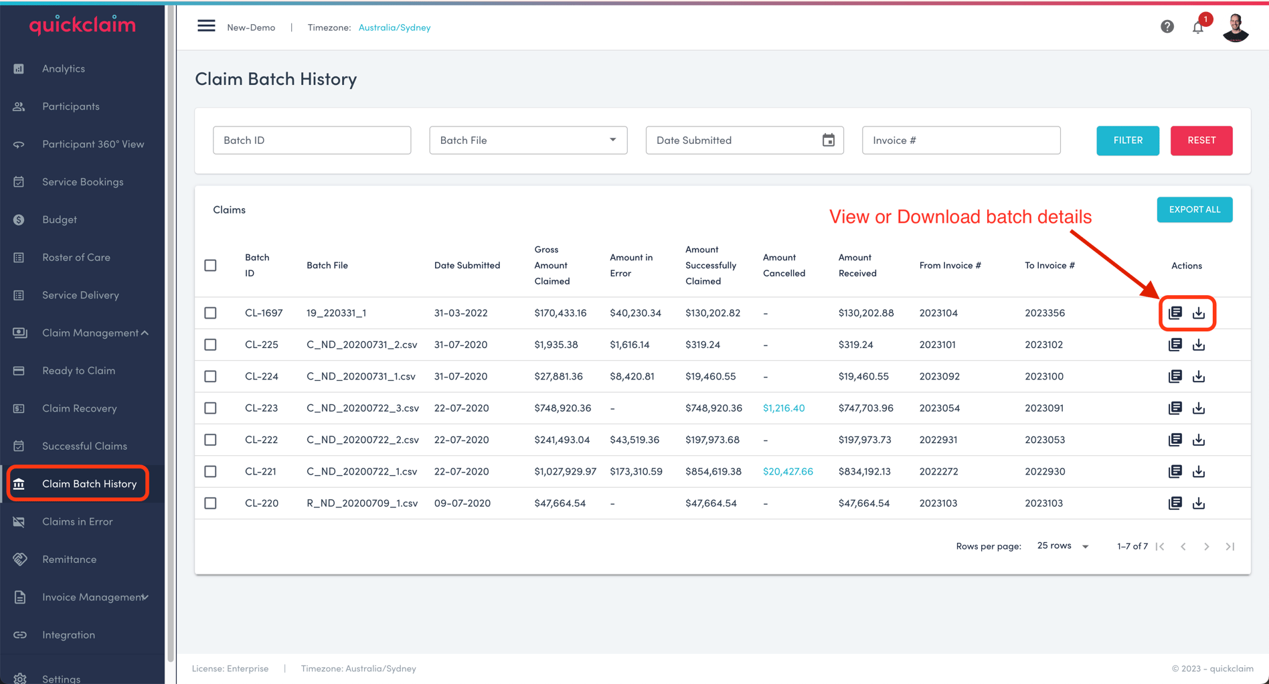Open the help question mark icon
This screenshot has width=1269, height=684.
tap(1167, 26)
